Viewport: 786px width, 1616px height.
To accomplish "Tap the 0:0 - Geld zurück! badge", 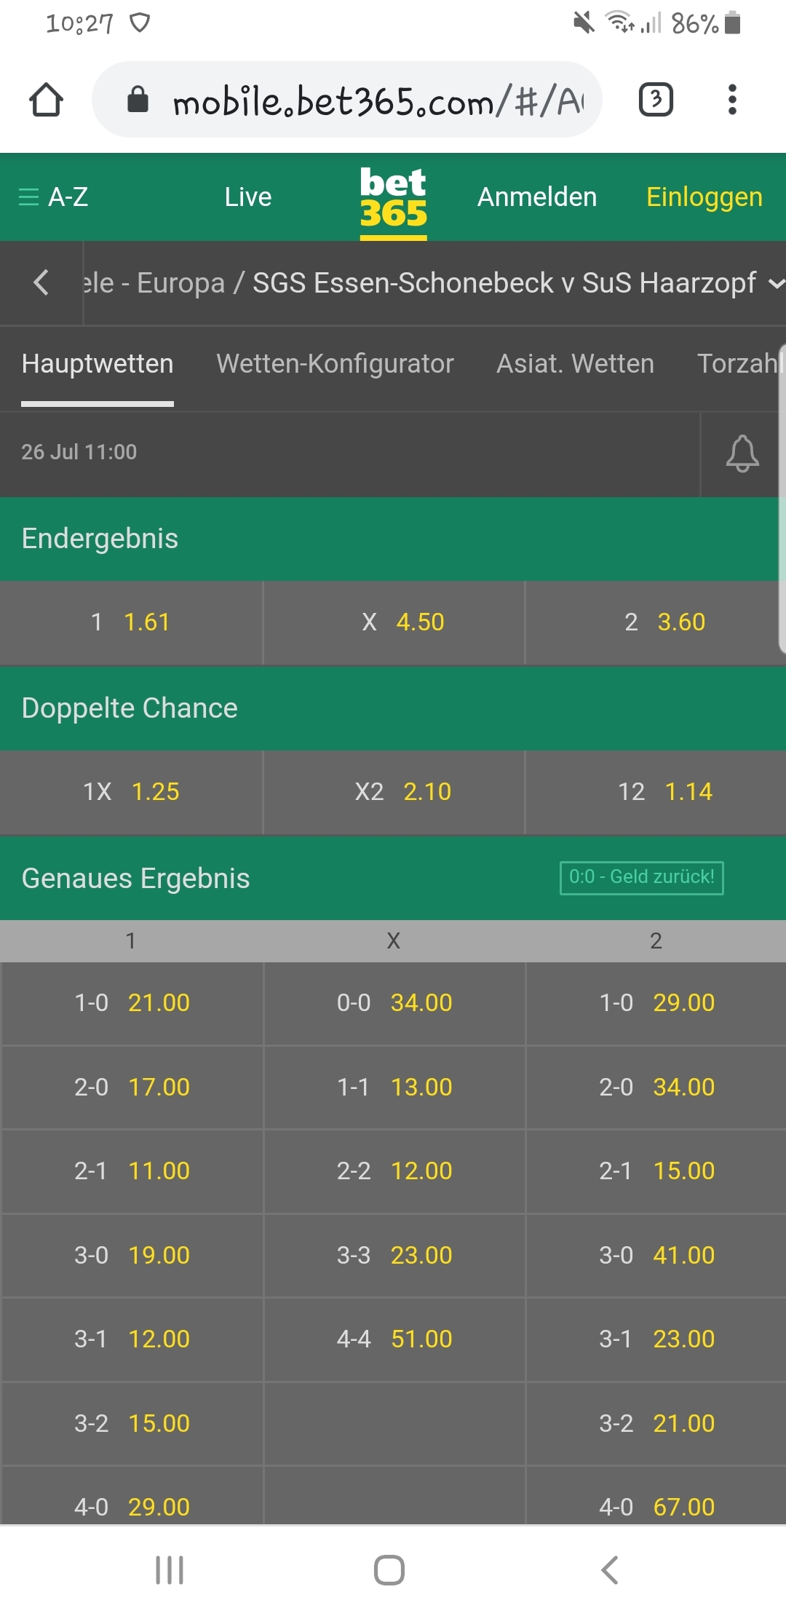I will 642,877.
